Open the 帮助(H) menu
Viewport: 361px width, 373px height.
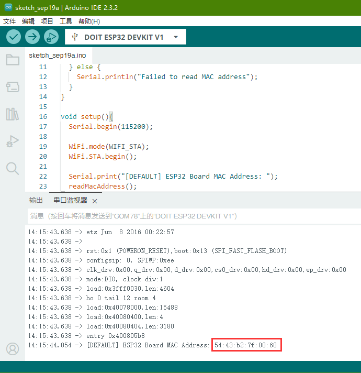(89, 21)
